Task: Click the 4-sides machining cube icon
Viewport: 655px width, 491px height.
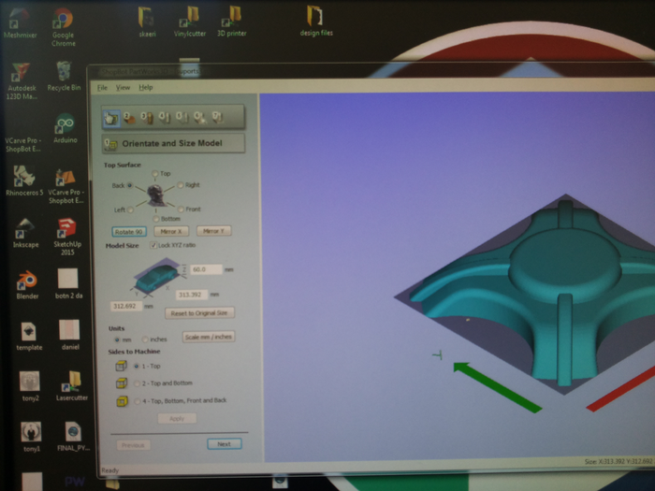Action: pyautogui.click(x=122, y=401)
